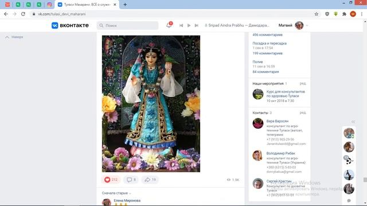Play the current audio track

tap(189, 25)
